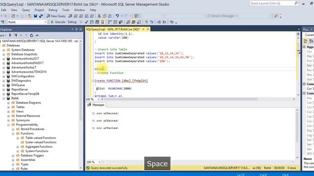Screen dimensions: 314x176
Task: Click the Decrease Indent icon
Action: pyautogui.click(x=159, y=22)
